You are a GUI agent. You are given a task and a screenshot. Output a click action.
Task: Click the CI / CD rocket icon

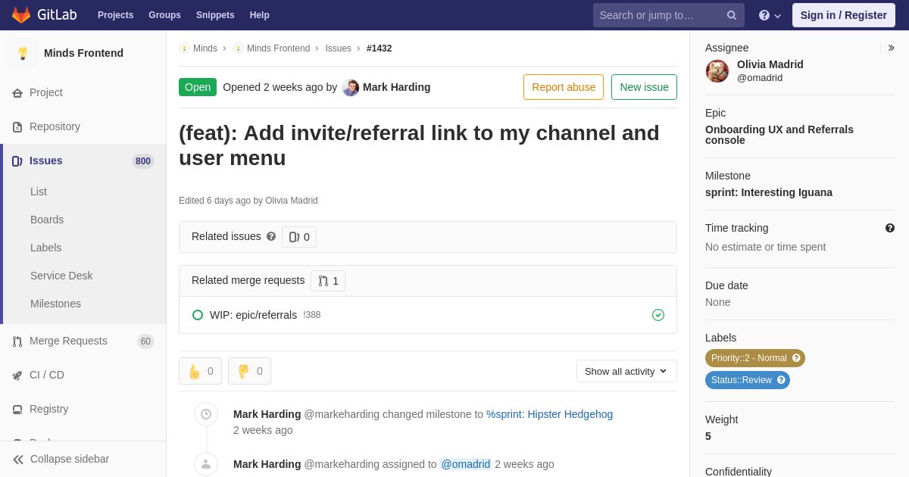click(17, 376)
